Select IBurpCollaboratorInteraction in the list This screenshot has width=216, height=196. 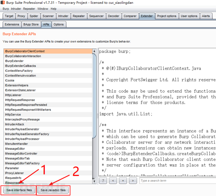point(48,56)
